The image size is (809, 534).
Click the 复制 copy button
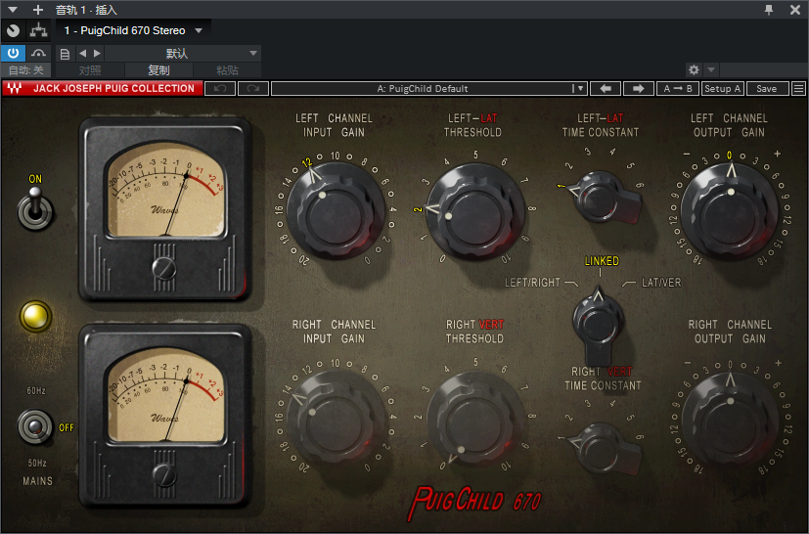(158, 70)
